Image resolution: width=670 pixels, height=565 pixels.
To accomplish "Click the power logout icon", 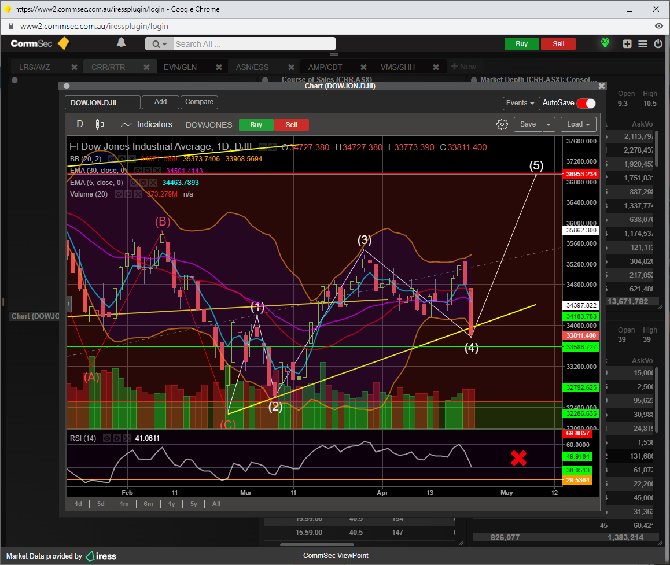I will [x=658, y=44].
